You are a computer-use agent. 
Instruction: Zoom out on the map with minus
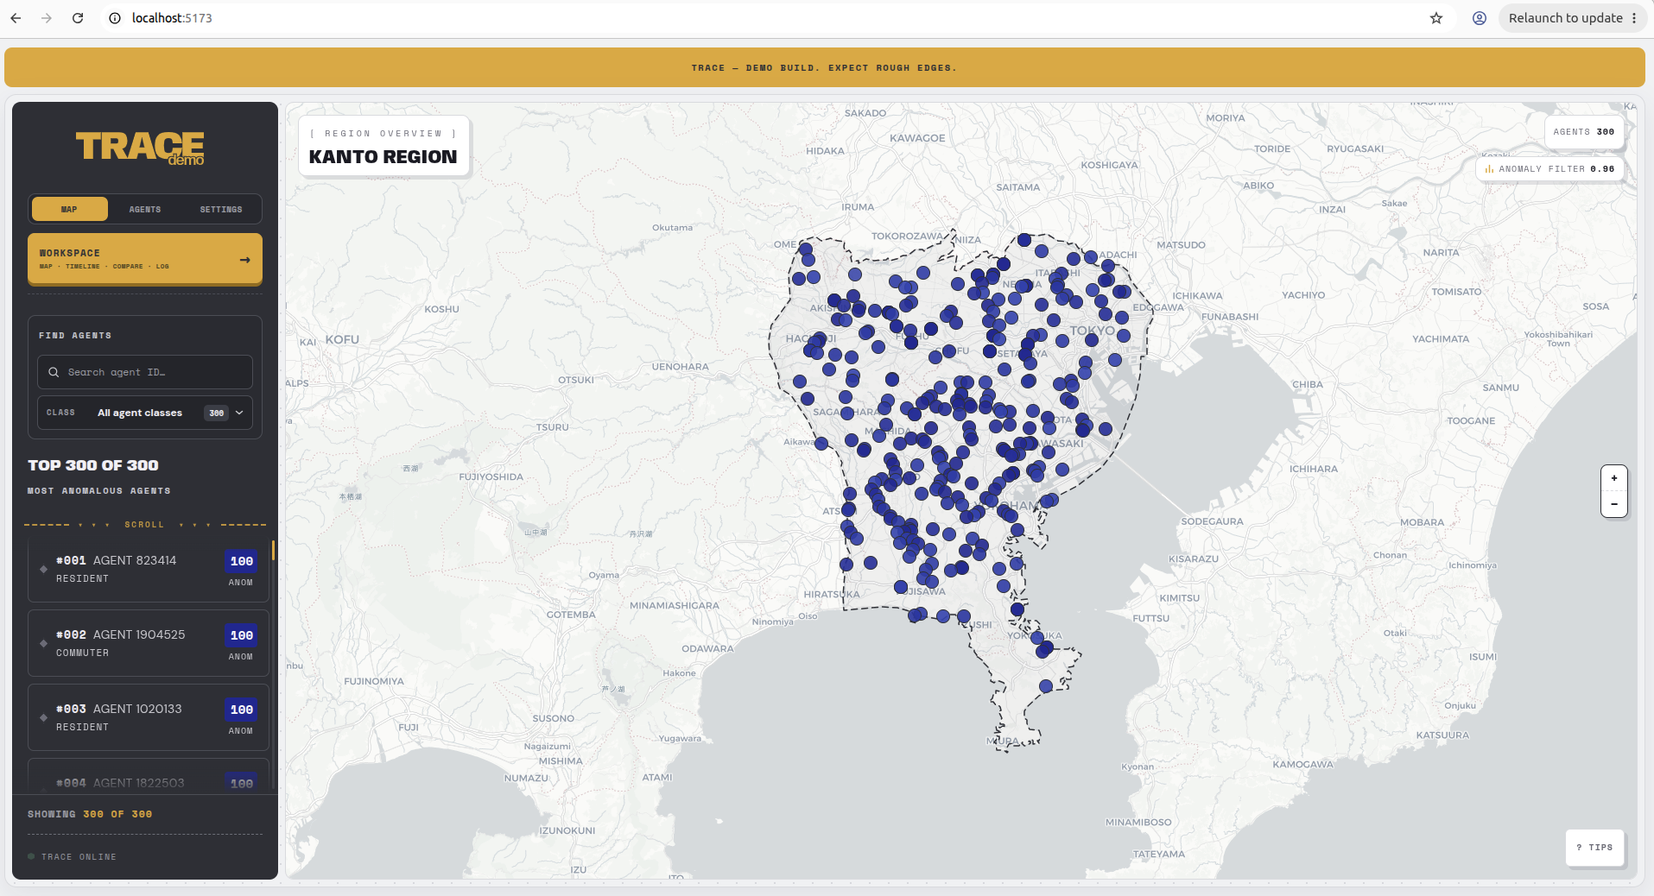pyautogui.click(x=1614, y=504)
